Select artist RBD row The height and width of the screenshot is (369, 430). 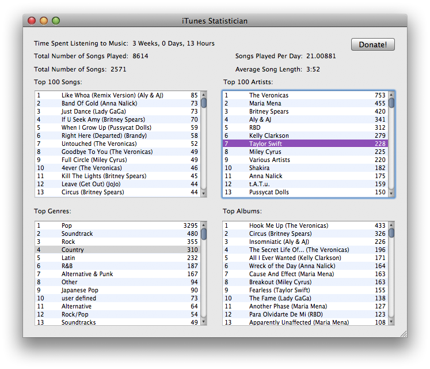(x=306, y=127)
